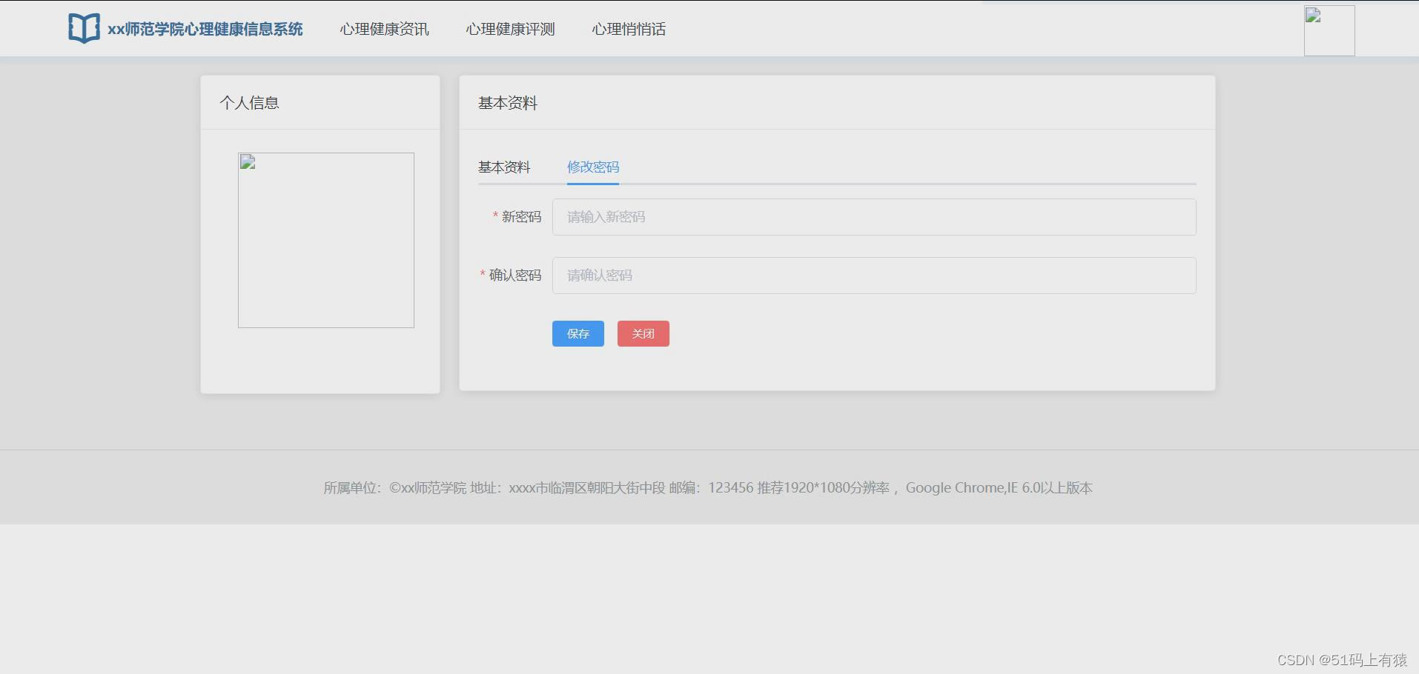The width and height of the screenshot is (1419, 674).
Task: Click the blue 保存 button
Action: 578,334
